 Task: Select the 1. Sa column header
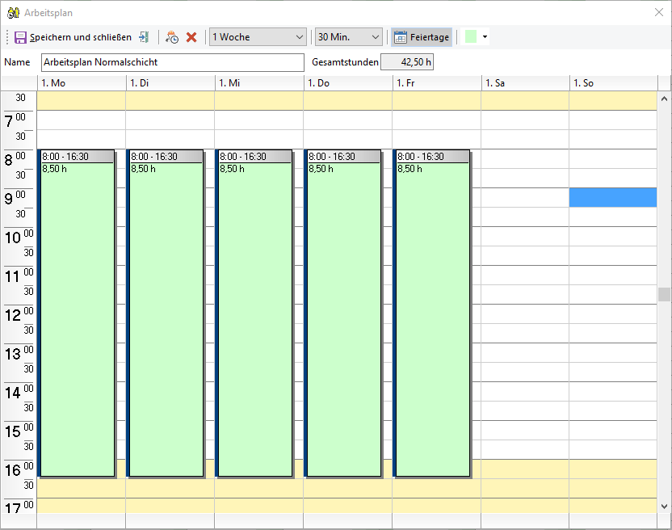click(x=526, y=83)
